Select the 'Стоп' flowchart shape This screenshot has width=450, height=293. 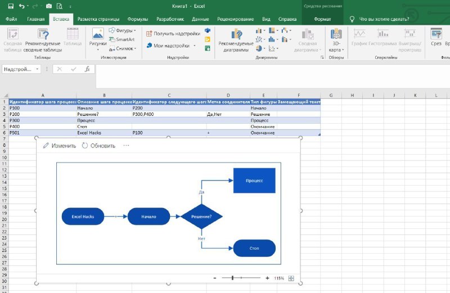click(x=254, y=248)
